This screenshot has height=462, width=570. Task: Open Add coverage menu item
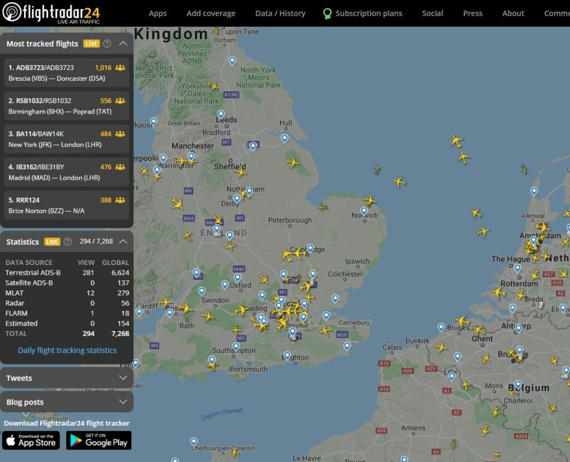211,13
